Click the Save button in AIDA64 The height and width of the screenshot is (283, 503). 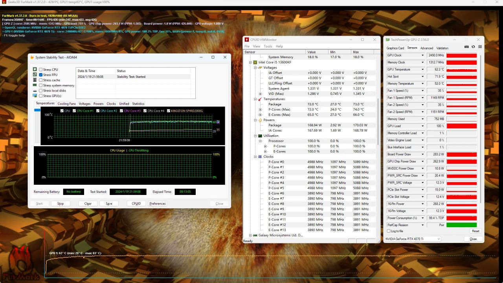point(109,204)
